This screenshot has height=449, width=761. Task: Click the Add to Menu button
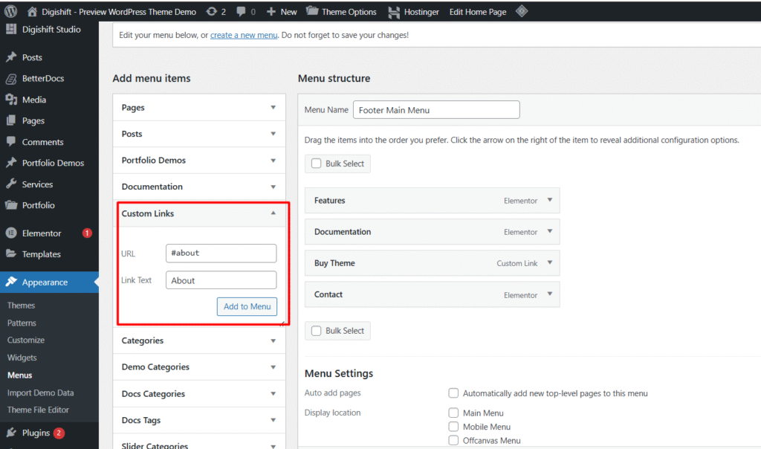click(x=247, y=306)
